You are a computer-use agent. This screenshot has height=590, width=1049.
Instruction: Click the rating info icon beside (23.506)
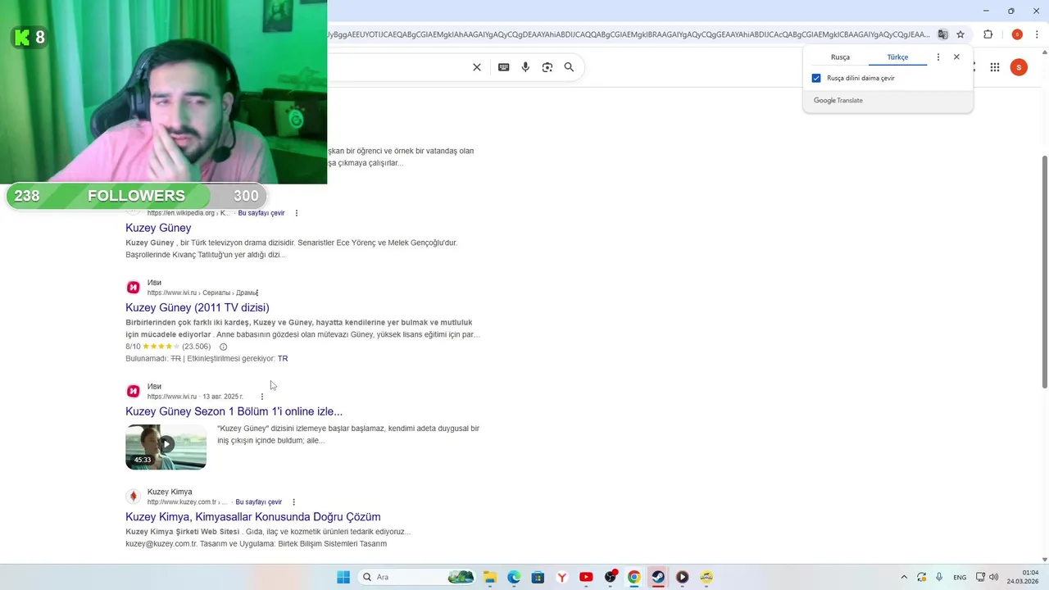(223, 347)
